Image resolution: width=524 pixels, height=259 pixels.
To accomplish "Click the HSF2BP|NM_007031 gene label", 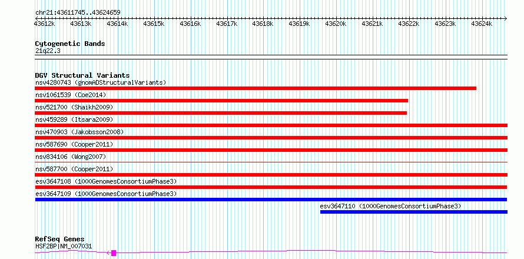I will [64, 246].
